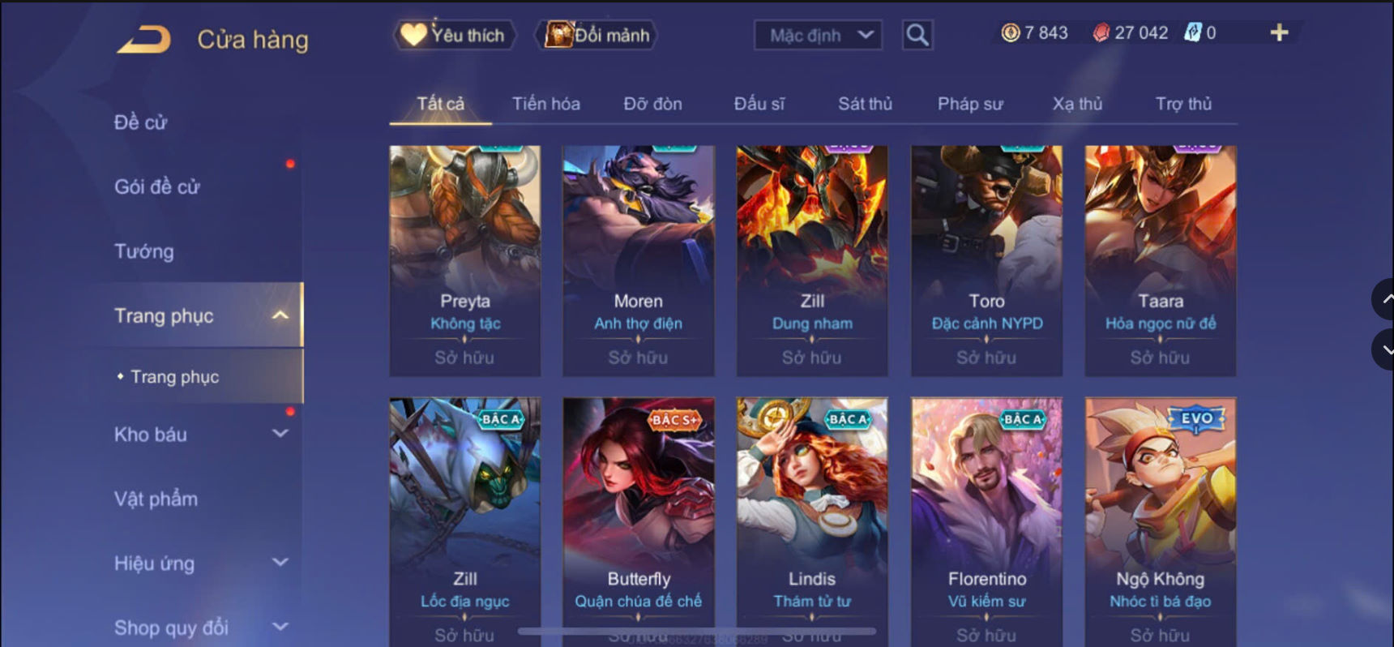Viewport: 1394px width, 647px height.
Task: Tap the blue voucher currency icon
Action: pyautogui.click(x=1192, y=32)
